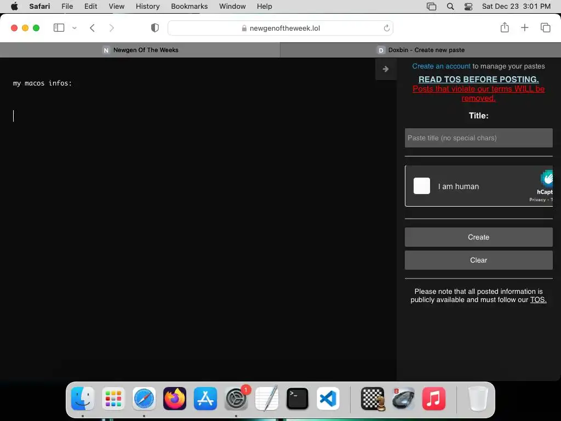Image resolution: width=561 pixels, height=421 pixels.
Task: Switch to the Doxbin Create new paste tab
Action: point(421,50)
